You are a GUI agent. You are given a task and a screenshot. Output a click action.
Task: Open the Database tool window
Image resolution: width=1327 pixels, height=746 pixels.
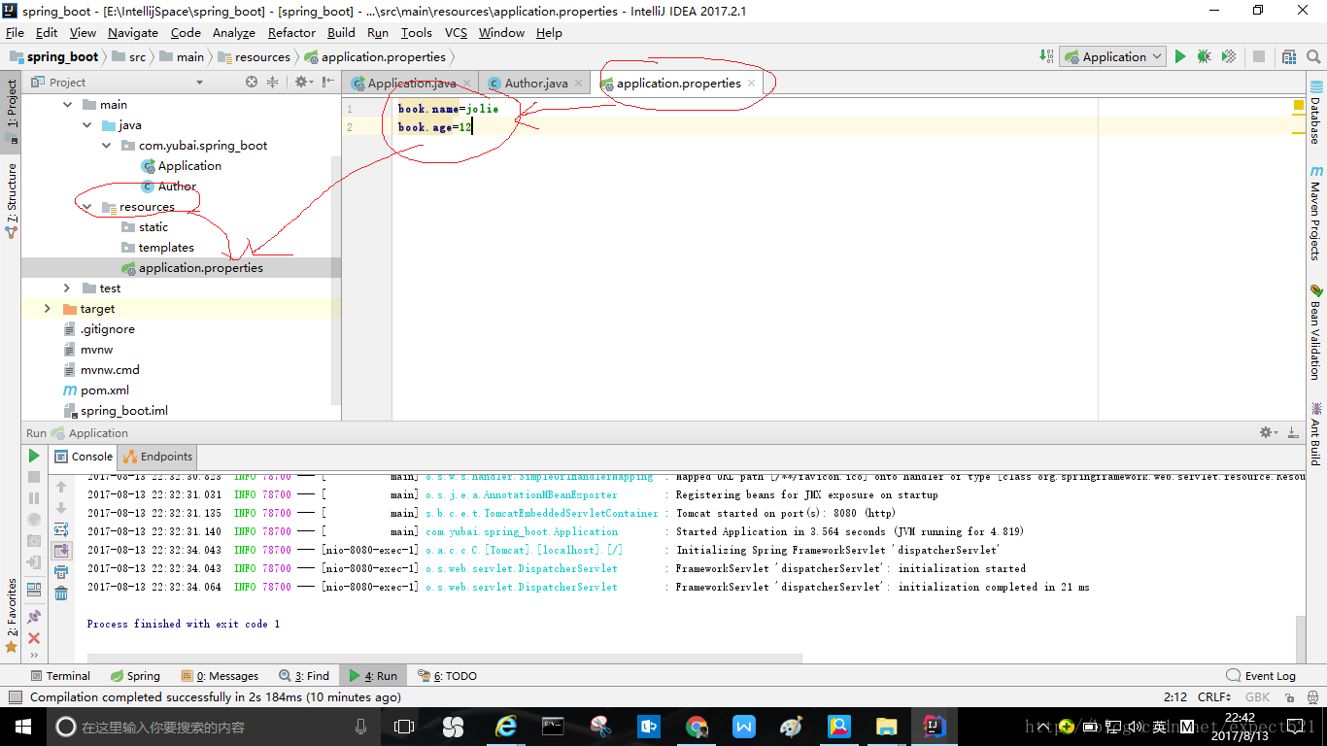[x=1315, y=112]
